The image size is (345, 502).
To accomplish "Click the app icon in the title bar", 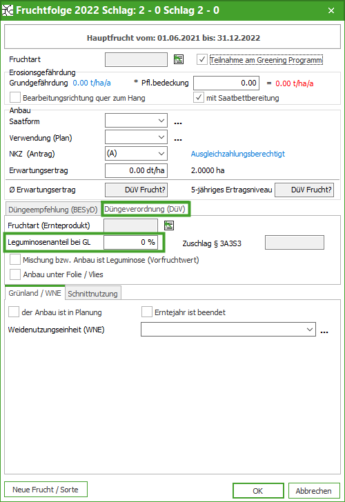I will (8, 10).
